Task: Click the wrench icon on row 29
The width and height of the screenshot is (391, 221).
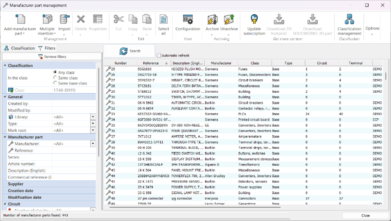Action: (108, 91)
